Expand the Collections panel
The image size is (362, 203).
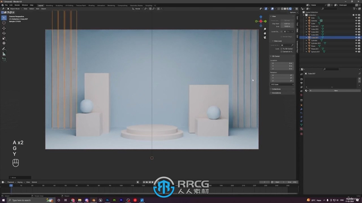276,89
